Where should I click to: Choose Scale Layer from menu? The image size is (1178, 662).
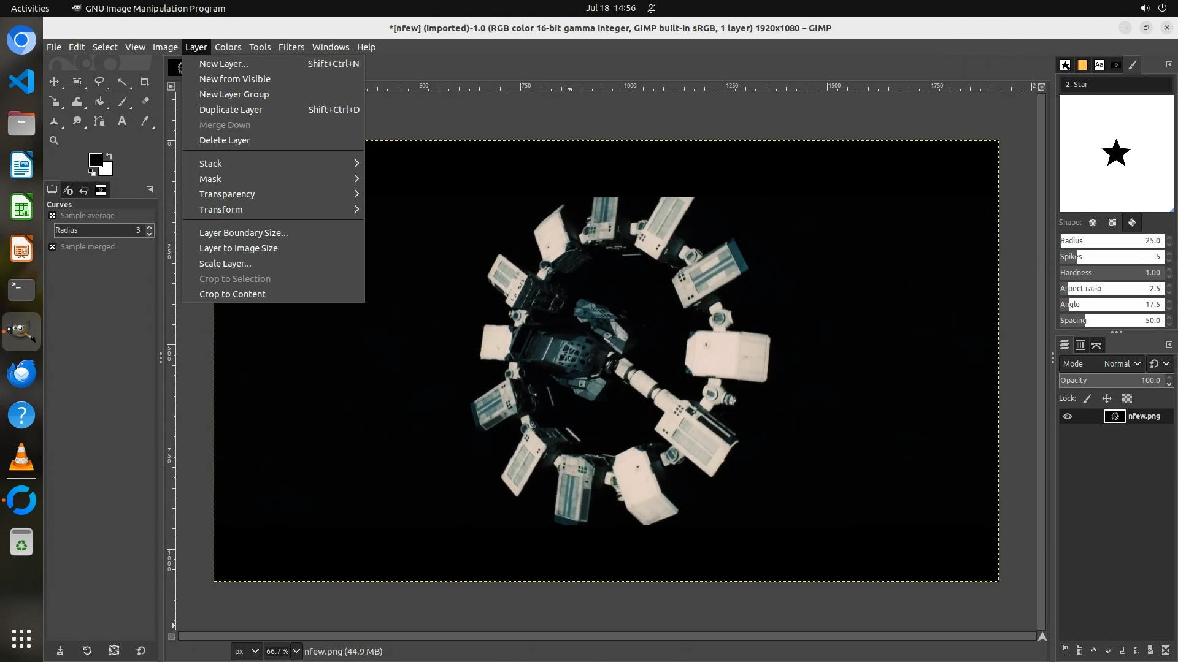225,264
